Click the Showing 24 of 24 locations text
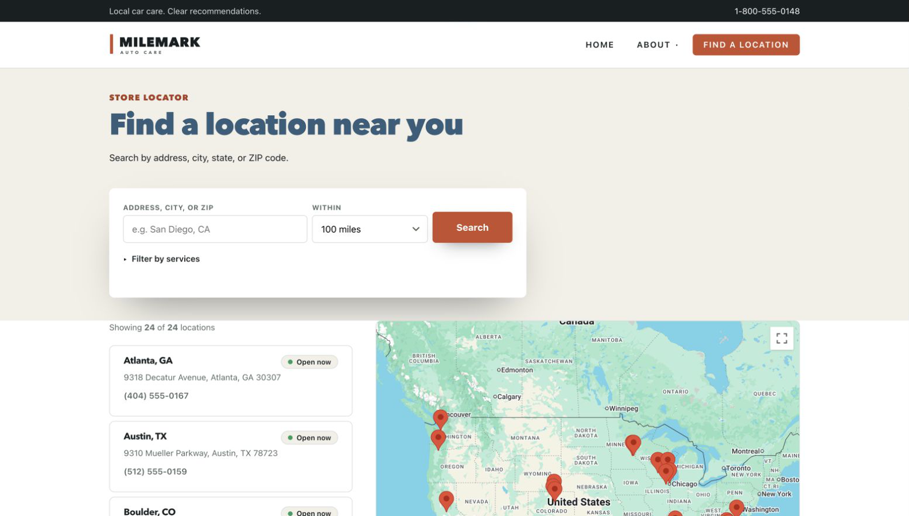 coord(162,327)
